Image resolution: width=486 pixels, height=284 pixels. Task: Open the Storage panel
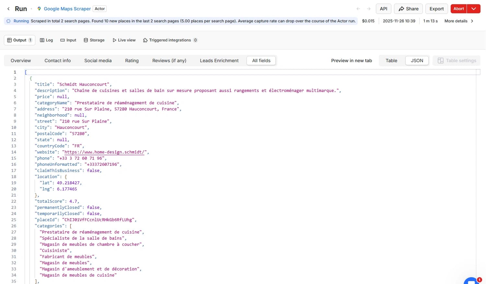pos(94,40)
